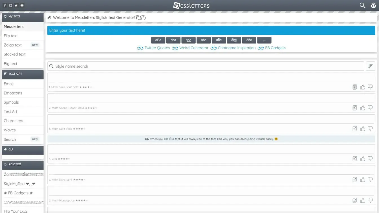Copy Math Serif Italic style text
The width and height of the screenshot is (379, 213).
tap(354, 129)
